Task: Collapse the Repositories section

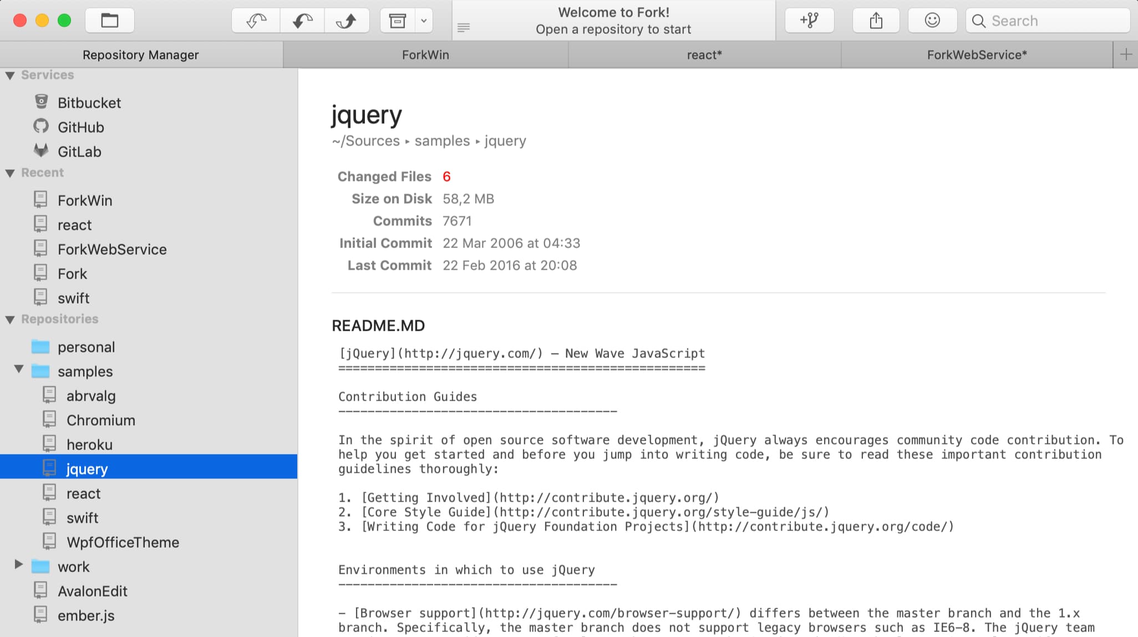Action: (x=10, y=320)
